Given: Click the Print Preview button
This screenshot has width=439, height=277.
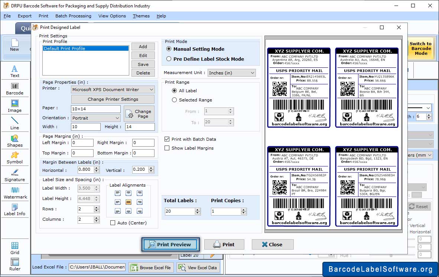Looking at the screenshot, I should 170,244.
